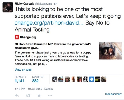This screenshot has height=100, width=124.
Task: Open Ricky Gervais profile avatar
Action: point(8,7)
